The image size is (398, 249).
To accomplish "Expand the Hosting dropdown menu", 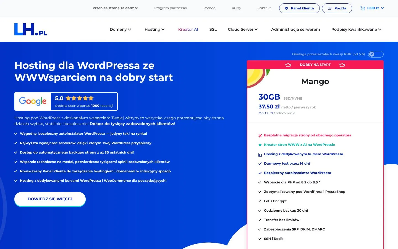I will pyautogui.click(x=155, y=29).
